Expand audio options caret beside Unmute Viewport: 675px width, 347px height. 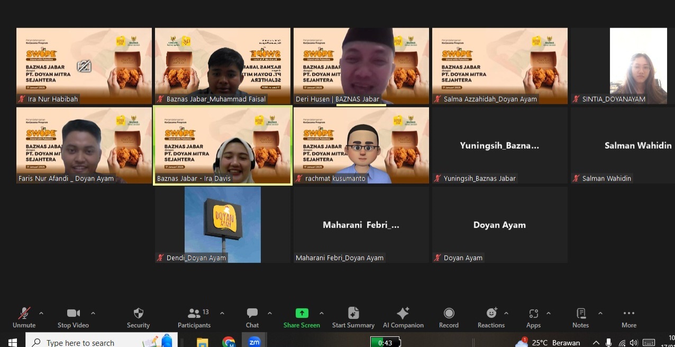41,313
